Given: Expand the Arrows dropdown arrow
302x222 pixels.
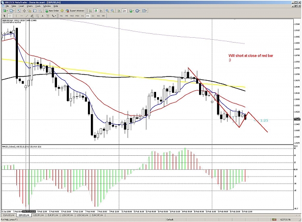Looking at the screenshot, I should tap(56, 16).
